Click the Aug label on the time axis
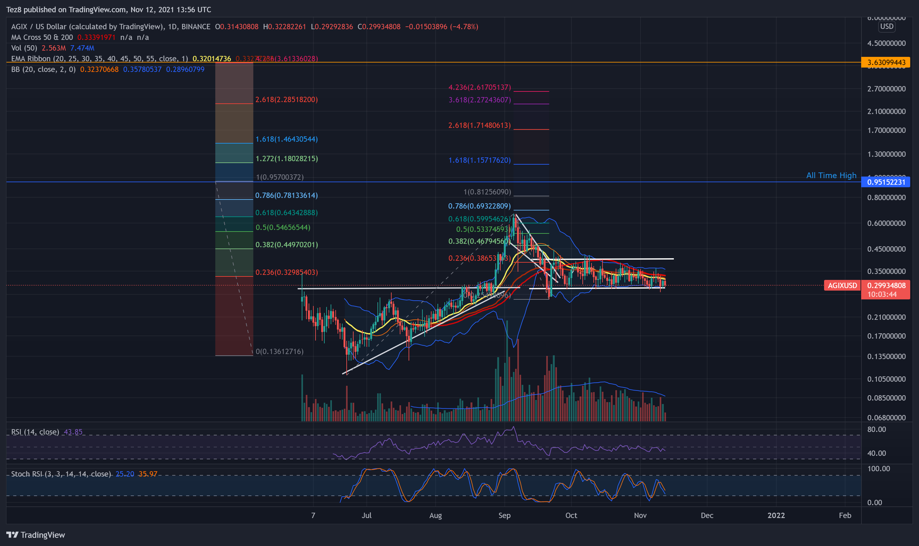This screenshot has height=546, width=919. [435, 515]
